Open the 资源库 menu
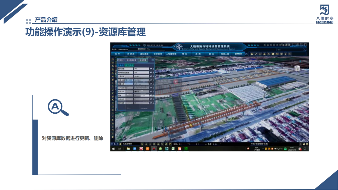Viewport: 338px width, 190px height. (131, 54)
